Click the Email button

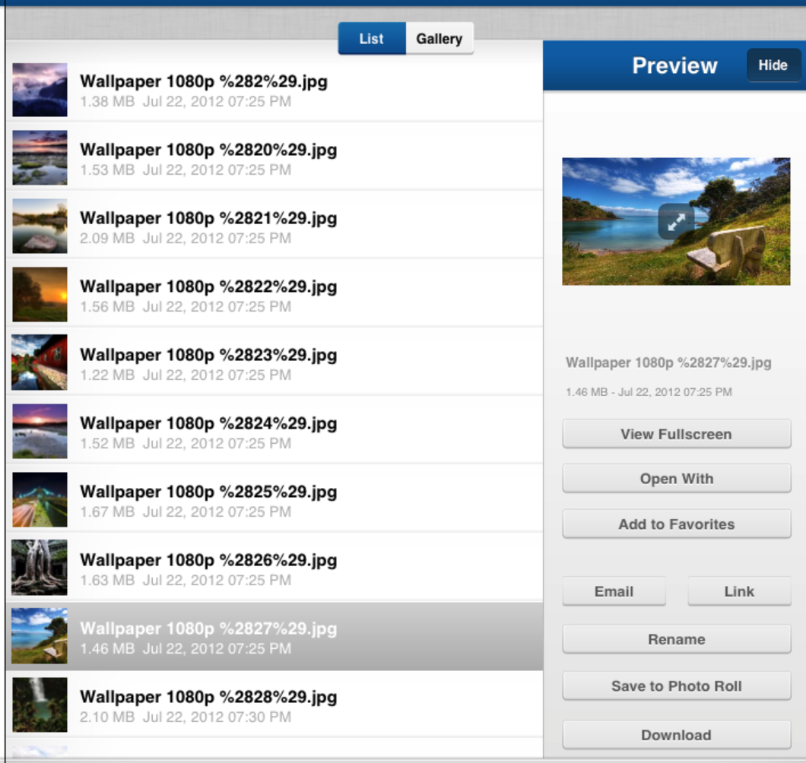point(614,591)
